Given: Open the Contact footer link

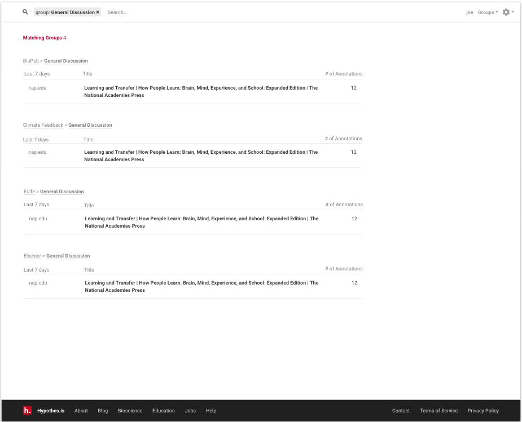Looking at the screenshot, I should (x=401, y=410).
